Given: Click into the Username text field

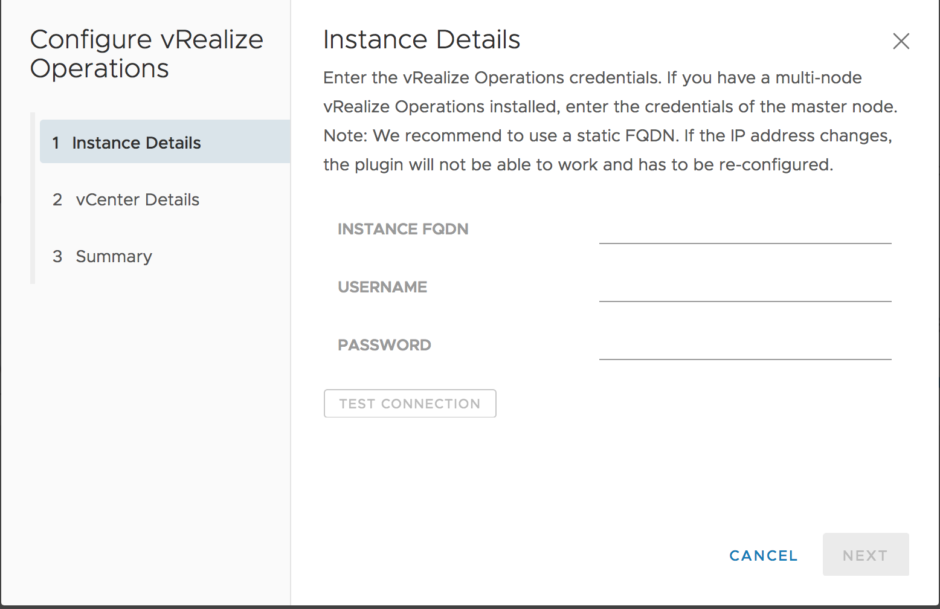Looking at the screenshot, I should click(x=745, y=288).
